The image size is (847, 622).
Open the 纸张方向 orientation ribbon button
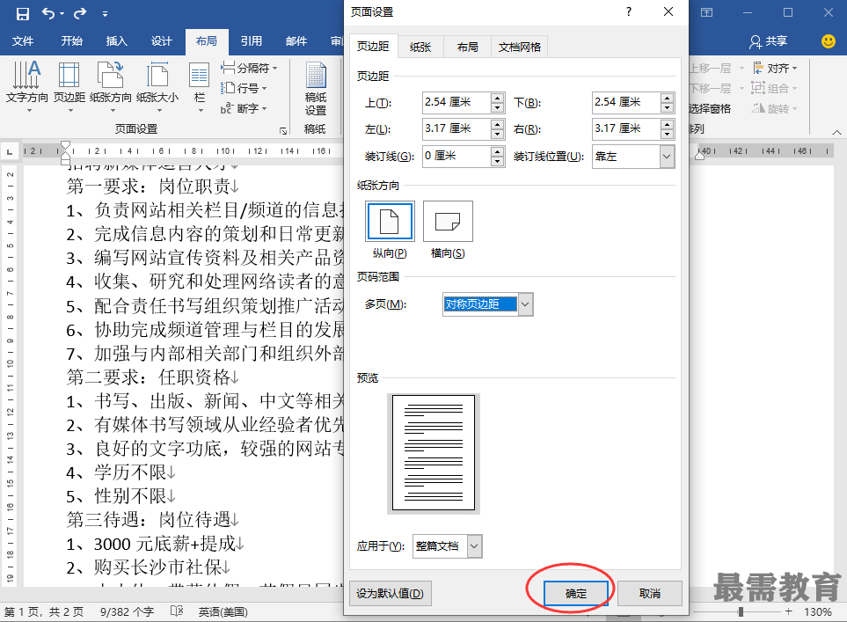111,86
